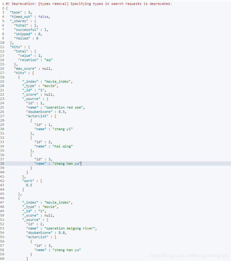Collapse the root object fold at line 2

[x=5, y=8]
